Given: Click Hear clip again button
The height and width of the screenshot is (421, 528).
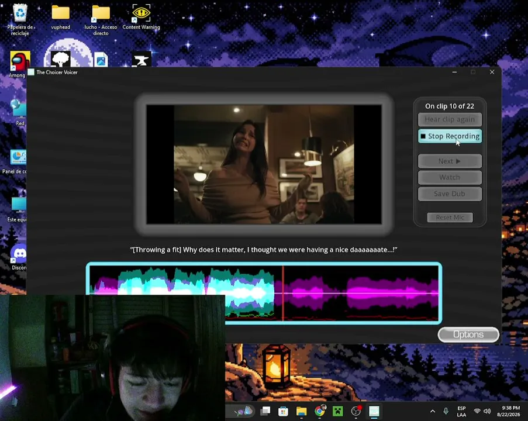Looking at the screenshot, I should pyautogui.click(x=450, y=119).
